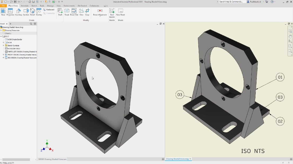Click Start Sketch in the ribbon
The height and width of the screenshot is (164, 293).
pyautogui.click(x=112, y=13)
